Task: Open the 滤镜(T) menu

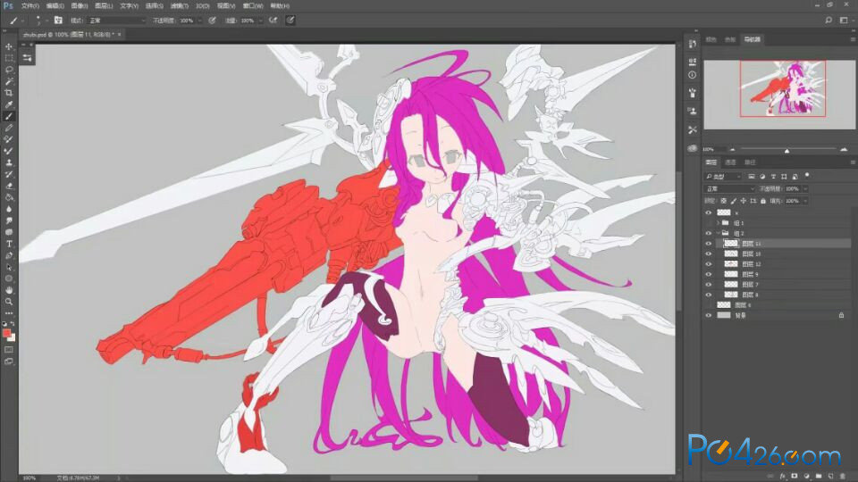Action: [179, 6]
